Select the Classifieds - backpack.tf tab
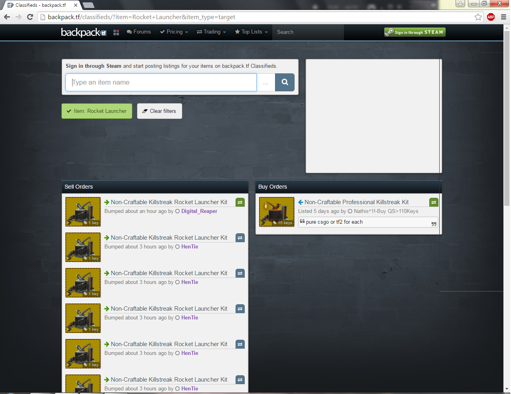The image size is (511, 394). tap(41, 5)
